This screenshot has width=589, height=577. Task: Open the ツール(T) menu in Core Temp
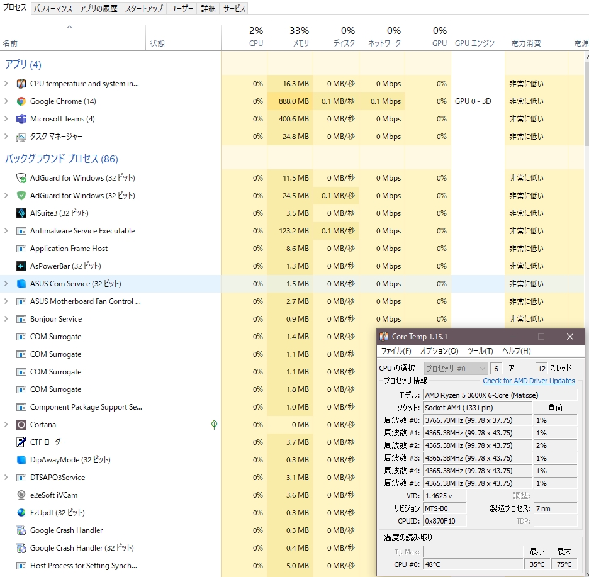click(480, 351)
